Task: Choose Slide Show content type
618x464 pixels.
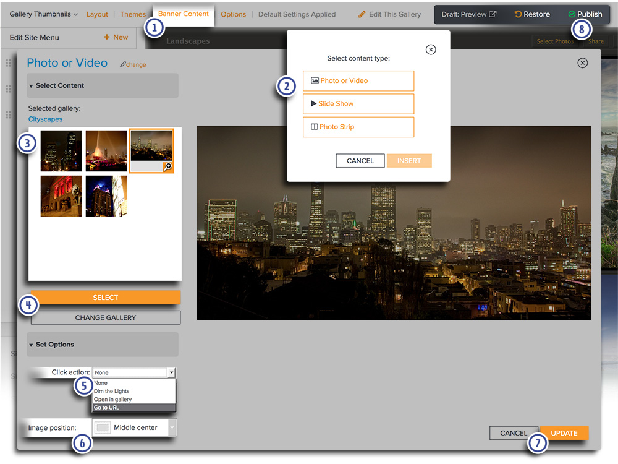Action: (358, 104)
